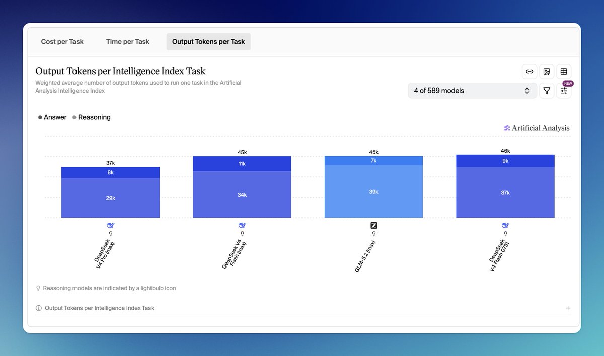Click 46k total label above last bar

[505, 151]
